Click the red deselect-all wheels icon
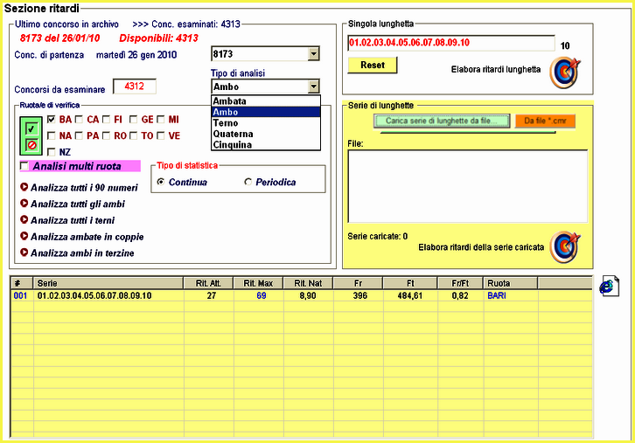The width and height of the screenshot is (635, 443). [31, 144]
